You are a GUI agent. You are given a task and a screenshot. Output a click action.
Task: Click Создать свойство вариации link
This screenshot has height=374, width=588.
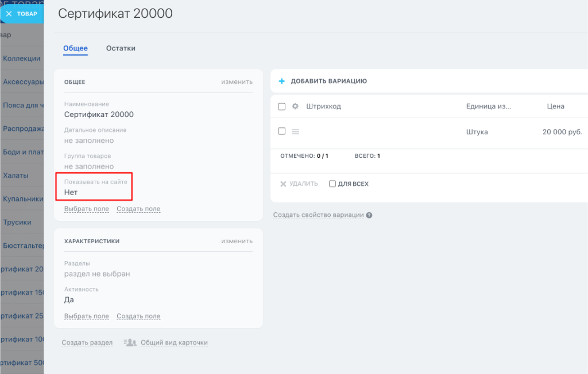[319, 215]
